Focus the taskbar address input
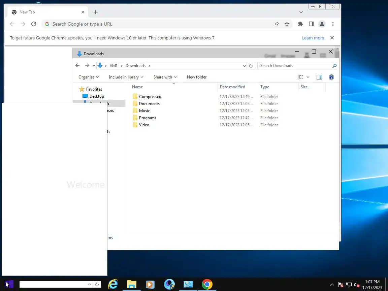388x291 pixels. (53, 285)
